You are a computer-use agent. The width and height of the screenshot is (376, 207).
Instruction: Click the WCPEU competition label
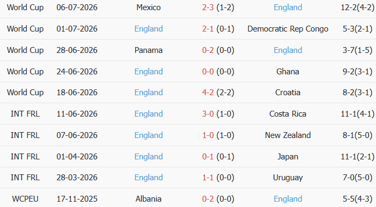click(x=25, y=199)
